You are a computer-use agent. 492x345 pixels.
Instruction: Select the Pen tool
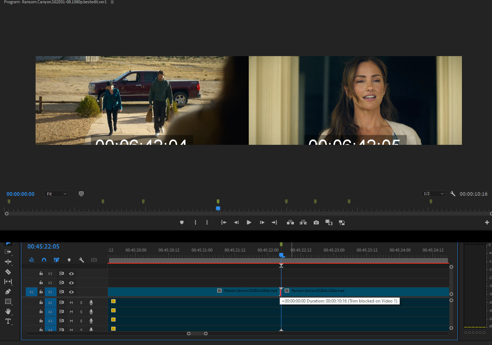point(8,291)
